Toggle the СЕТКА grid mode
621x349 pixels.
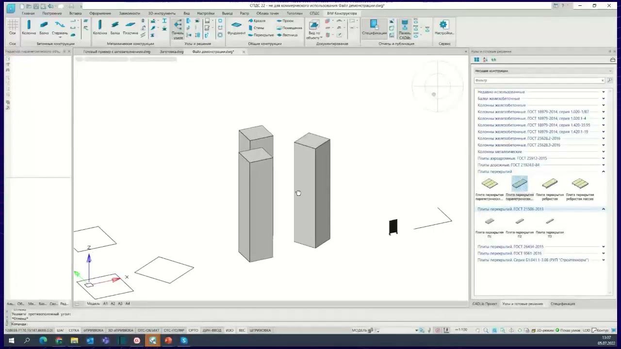coord(74,330)
